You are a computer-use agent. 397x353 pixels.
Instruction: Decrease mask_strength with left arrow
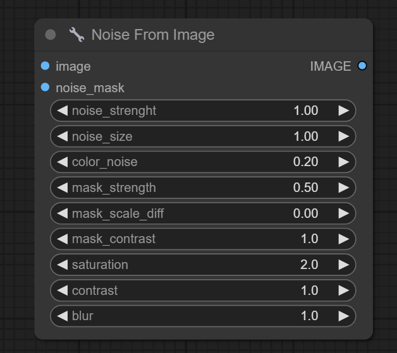[x=62, y=188]
